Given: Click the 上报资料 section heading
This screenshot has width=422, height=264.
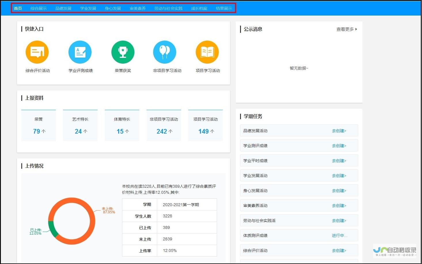Looking at the screenshot, I should coord(34,98).
